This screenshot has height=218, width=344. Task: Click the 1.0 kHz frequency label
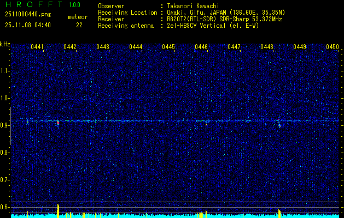[x=5, y=98]
